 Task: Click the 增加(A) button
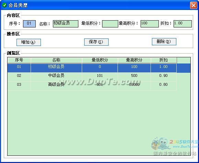[29, 42]
